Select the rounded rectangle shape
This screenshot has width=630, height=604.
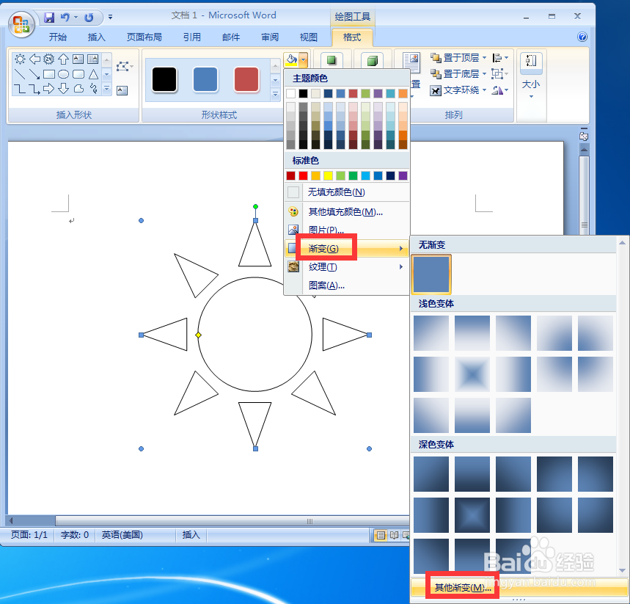(x=78, y=74)
